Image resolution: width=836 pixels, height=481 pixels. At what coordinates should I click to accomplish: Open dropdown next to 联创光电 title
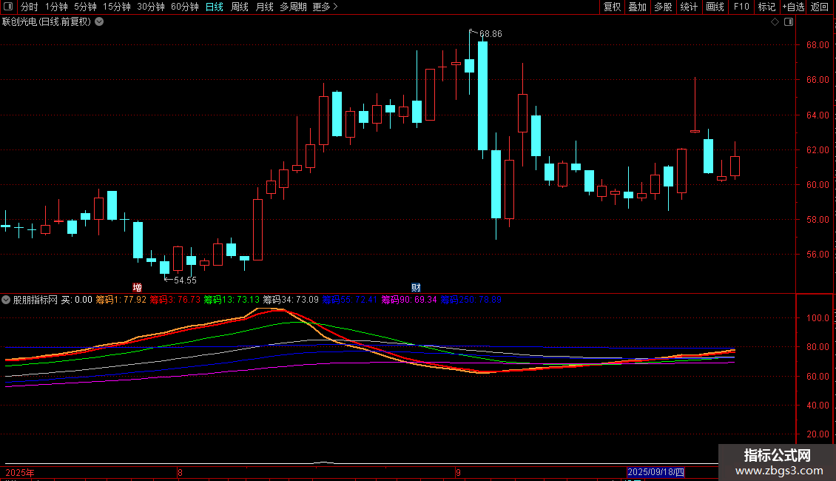click(x=99, y=22)
